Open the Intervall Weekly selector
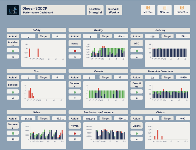The width and height of the screenshot is (196, 150). [114, 10]
